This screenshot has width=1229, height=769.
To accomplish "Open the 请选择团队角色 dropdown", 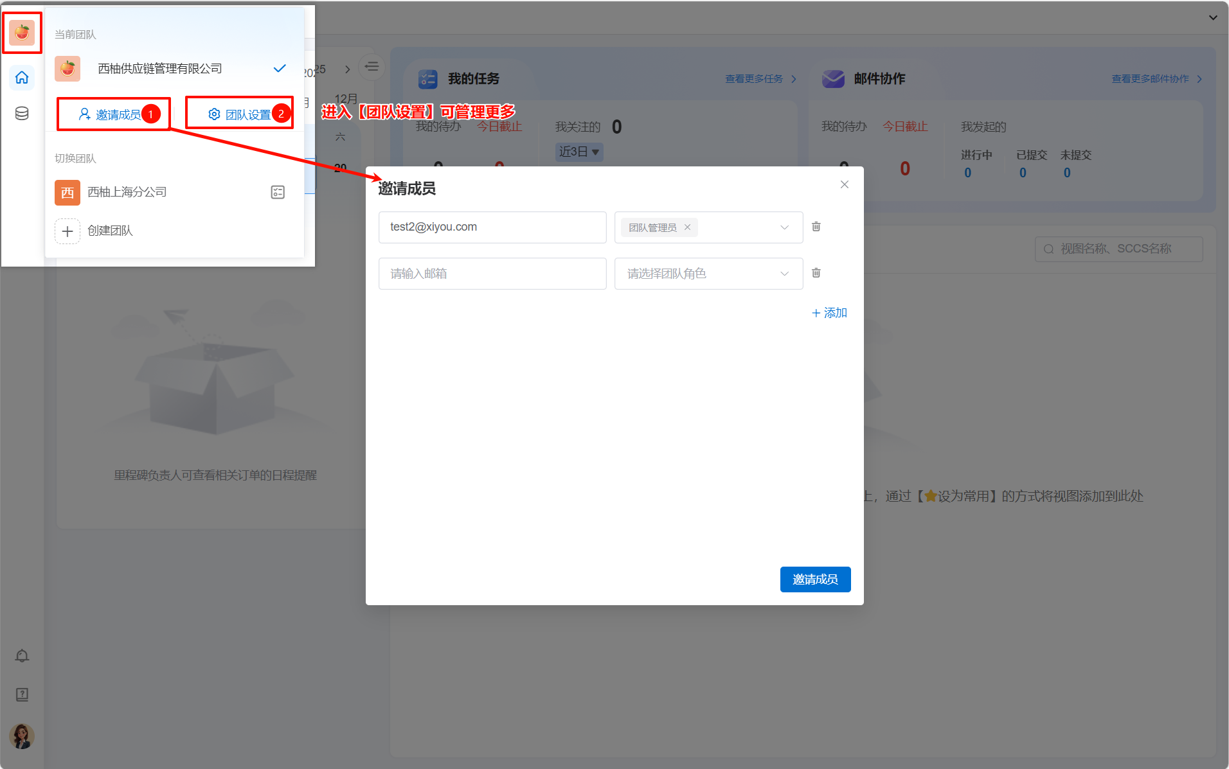I will pos(708,274).
